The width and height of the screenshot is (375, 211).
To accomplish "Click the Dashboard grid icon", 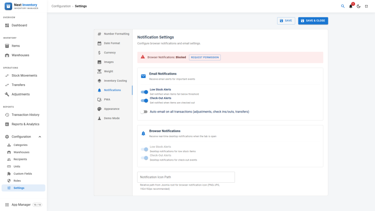I will [x=7, y=25].
